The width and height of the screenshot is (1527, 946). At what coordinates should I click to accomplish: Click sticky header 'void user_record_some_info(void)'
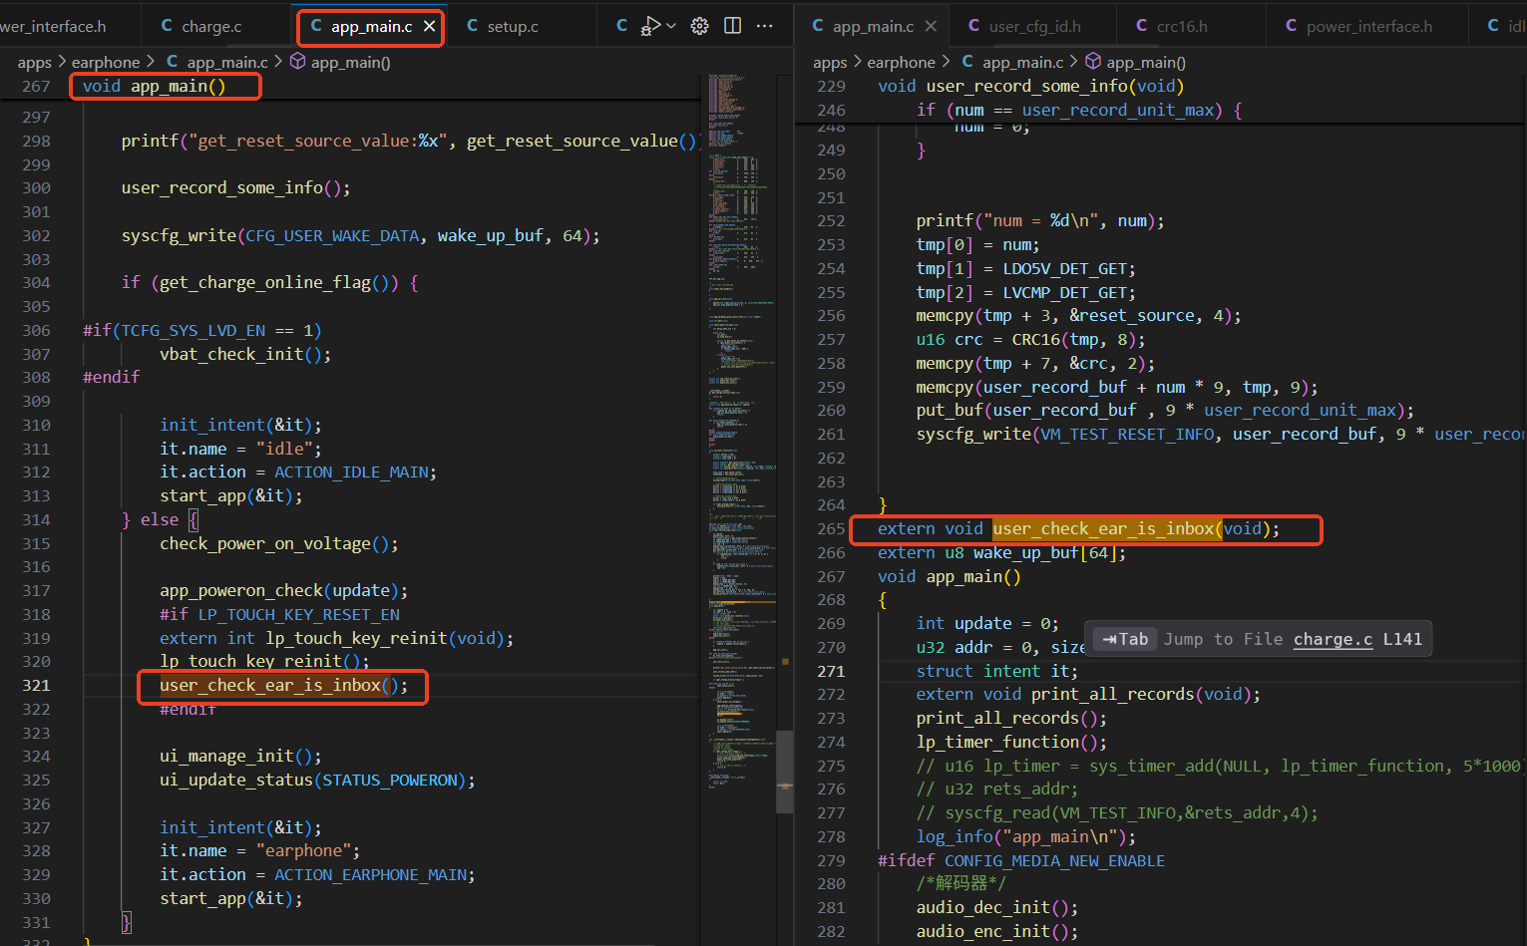tap(1031, 86)
